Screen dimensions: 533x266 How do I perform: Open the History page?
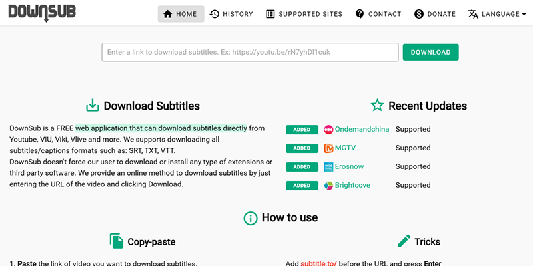tap(231, 14)
